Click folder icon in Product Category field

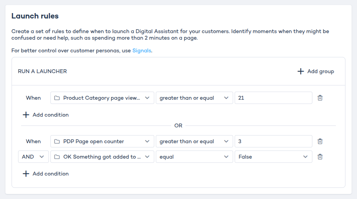57,98
